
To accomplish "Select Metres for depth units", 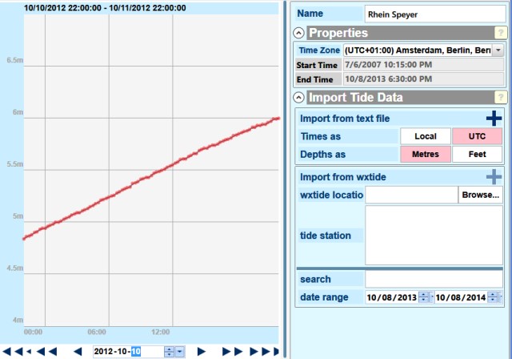I will [426, 155].
